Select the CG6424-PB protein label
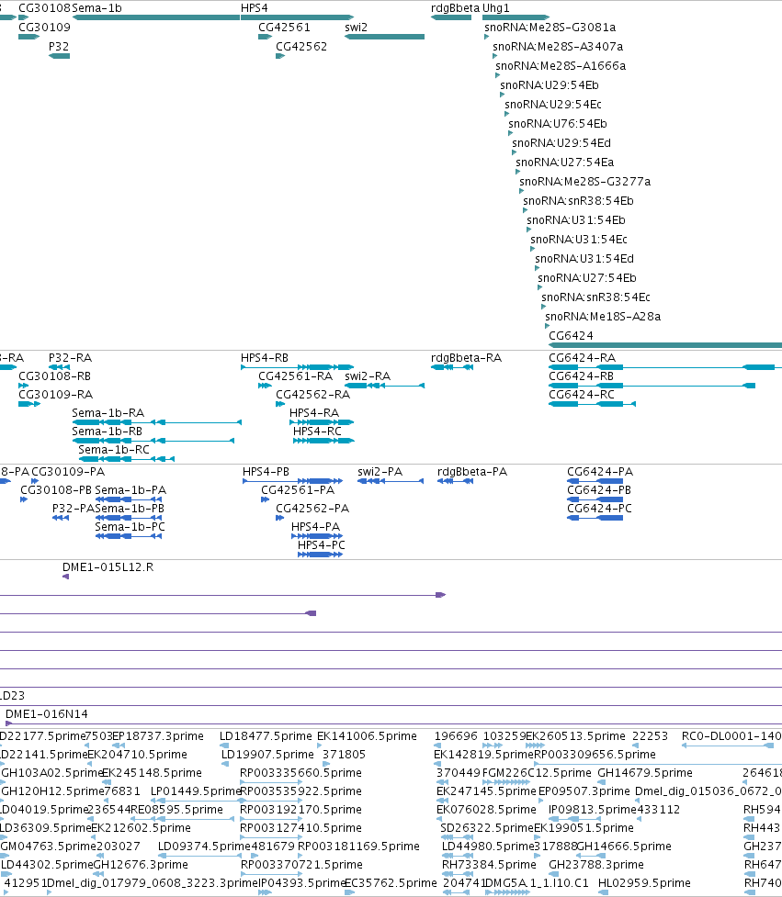Screen dimensions: 782x897 pyautogui.click(x=599, y=490)
